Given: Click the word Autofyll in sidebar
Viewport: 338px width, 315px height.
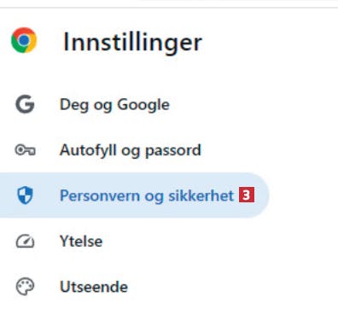Looking at the screenshot, I should [x=88, y=150].
